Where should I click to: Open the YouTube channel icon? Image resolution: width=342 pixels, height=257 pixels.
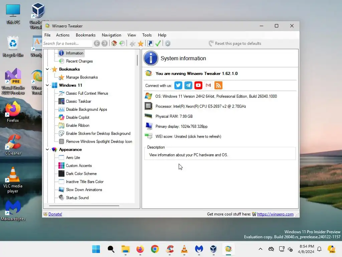(x=198, y=85)
